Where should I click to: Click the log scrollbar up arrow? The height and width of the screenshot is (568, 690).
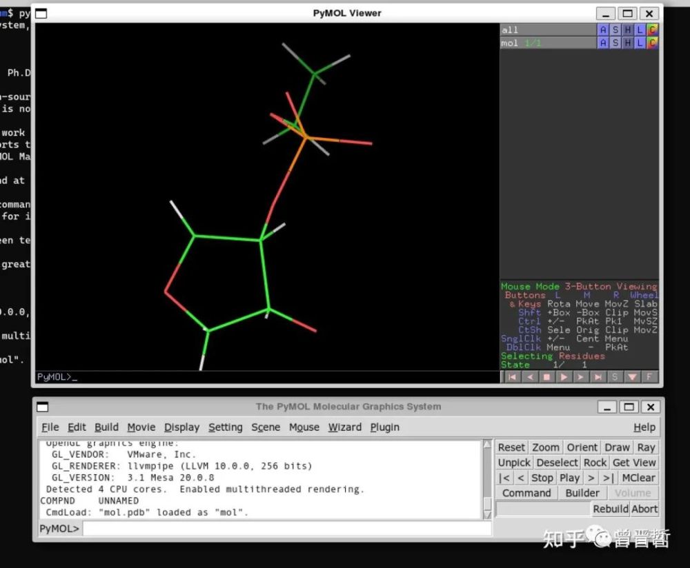pyautogui.click(x=487, y=444)
